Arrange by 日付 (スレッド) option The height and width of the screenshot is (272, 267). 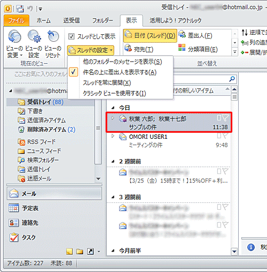click(x=150, y=36)
